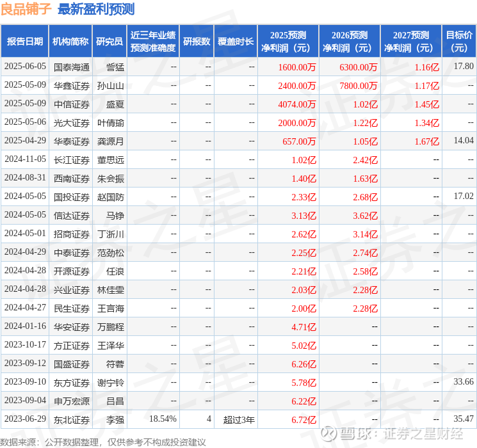Click analyst name 訾猛

(115, 67)
